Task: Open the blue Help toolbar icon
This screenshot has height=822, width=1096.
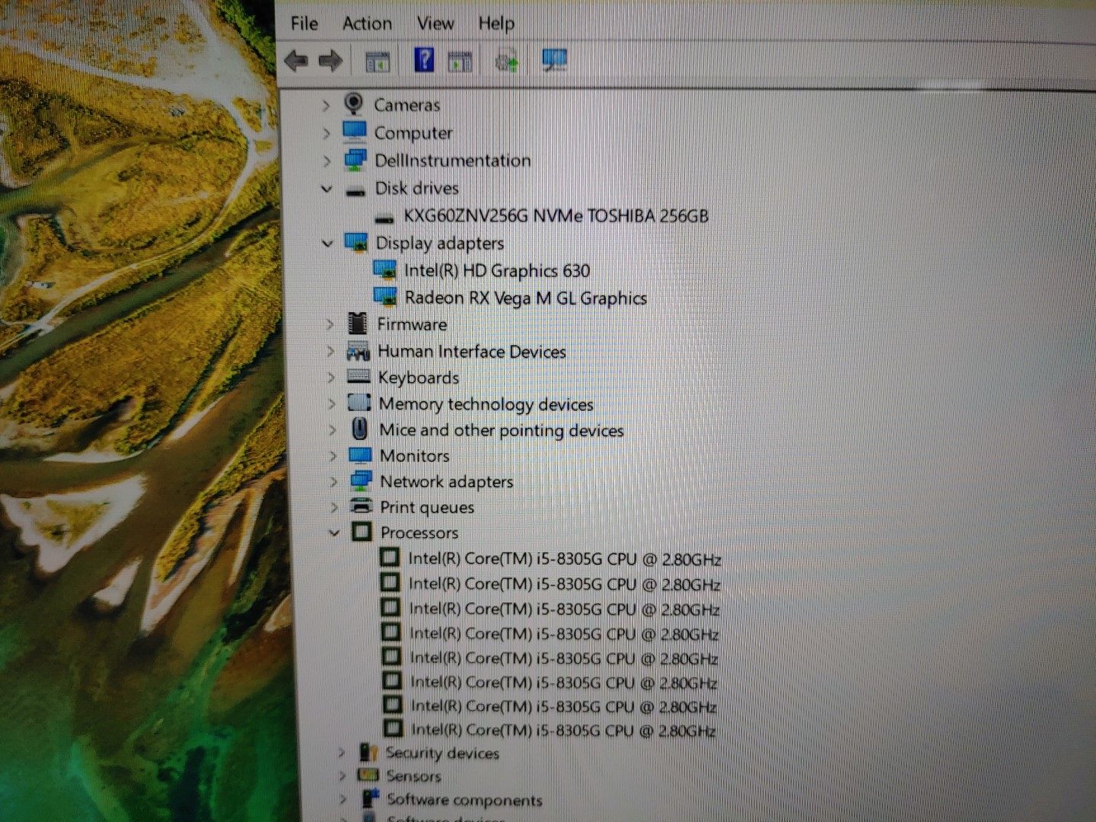Action: pyautogui.click(x=424, y=60)
